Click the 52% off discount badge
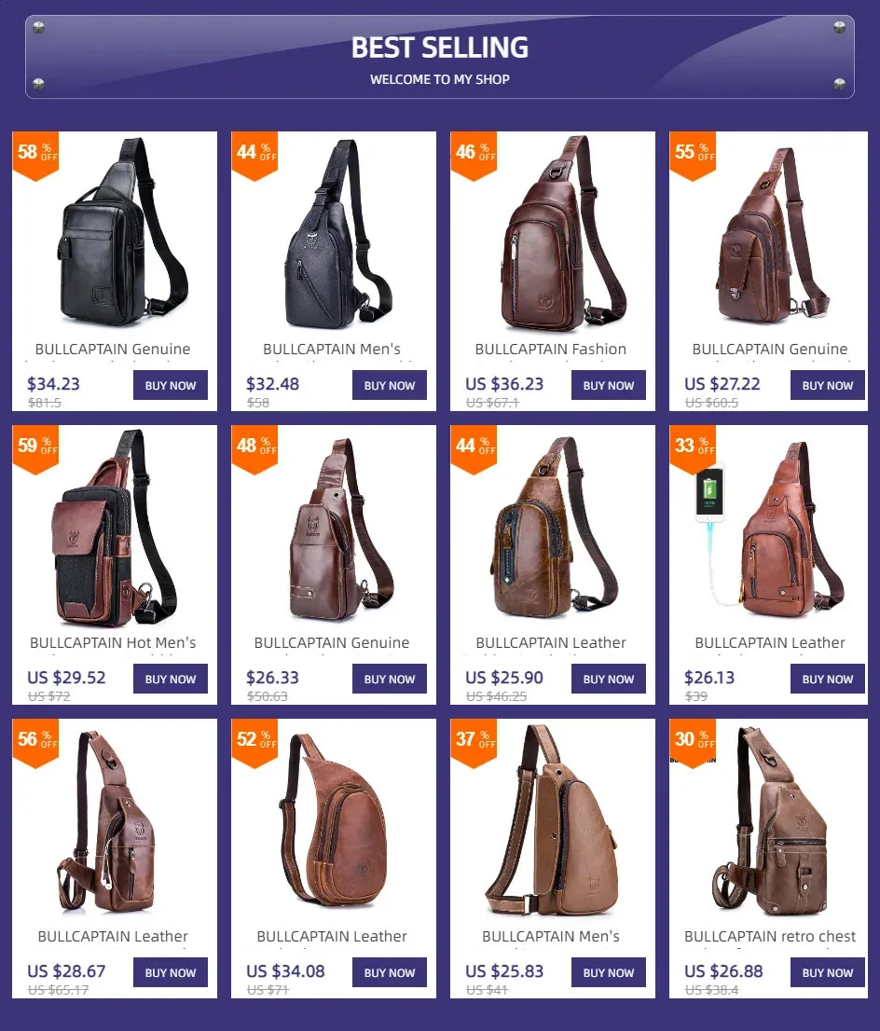The height and width of the screenshot is (1031, 880). 255,743
